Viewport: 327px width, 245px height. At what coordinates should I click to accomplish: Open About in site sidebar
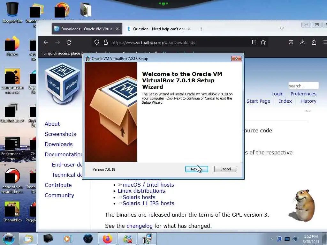pyautogui.click(x=52, y=124)
